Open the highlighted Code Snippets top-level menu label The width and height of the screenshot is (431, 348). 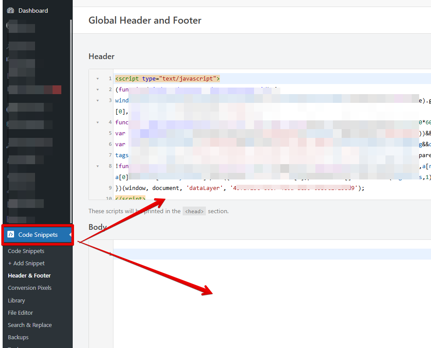click(x=38, y=235)
